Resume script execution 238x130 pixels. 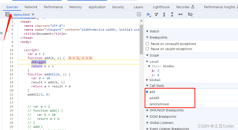[x=149, y=15]
